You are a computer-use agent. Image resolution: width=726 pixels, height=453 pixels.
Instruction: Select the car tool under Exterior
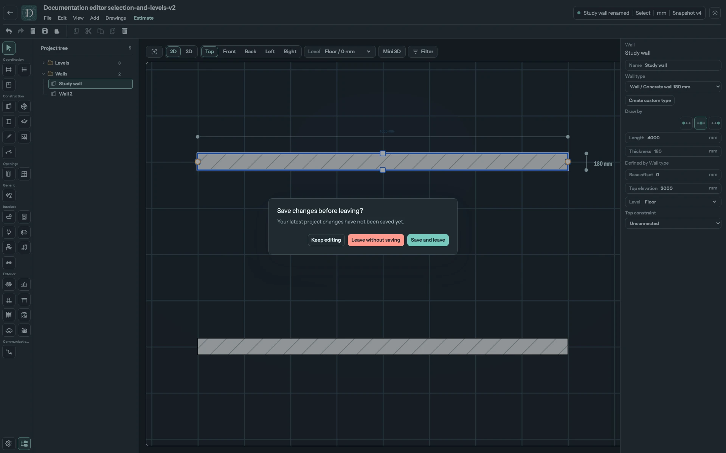click(x=9, y=330)
